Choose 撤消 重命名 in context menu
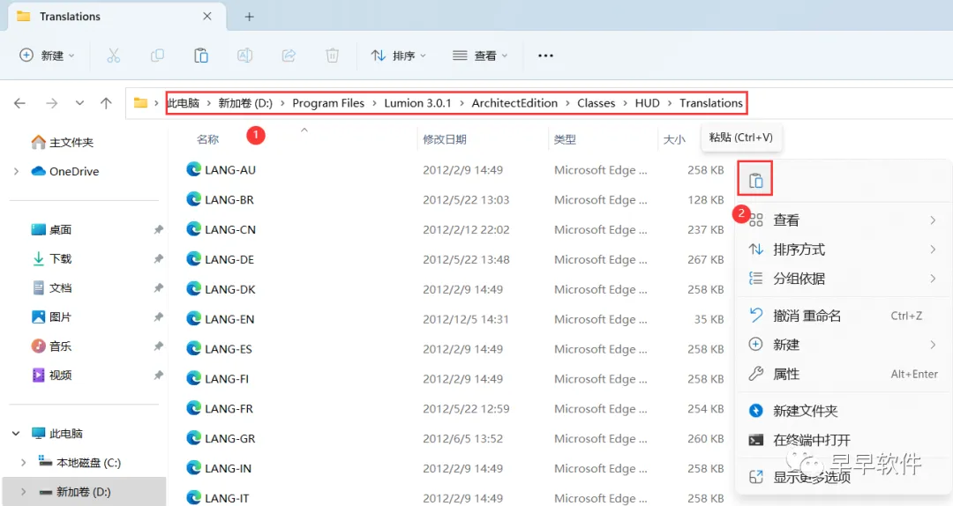The height and width of the screenshot is (506, 953). pos(843,316)
